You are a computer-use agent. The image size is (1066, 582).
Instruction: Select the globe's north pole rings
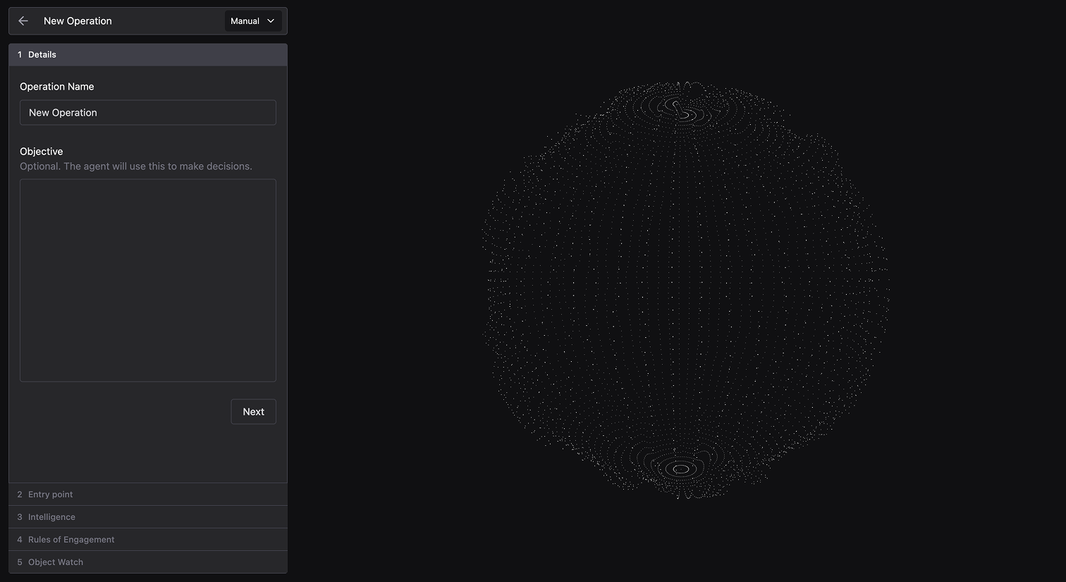(679, 109)
